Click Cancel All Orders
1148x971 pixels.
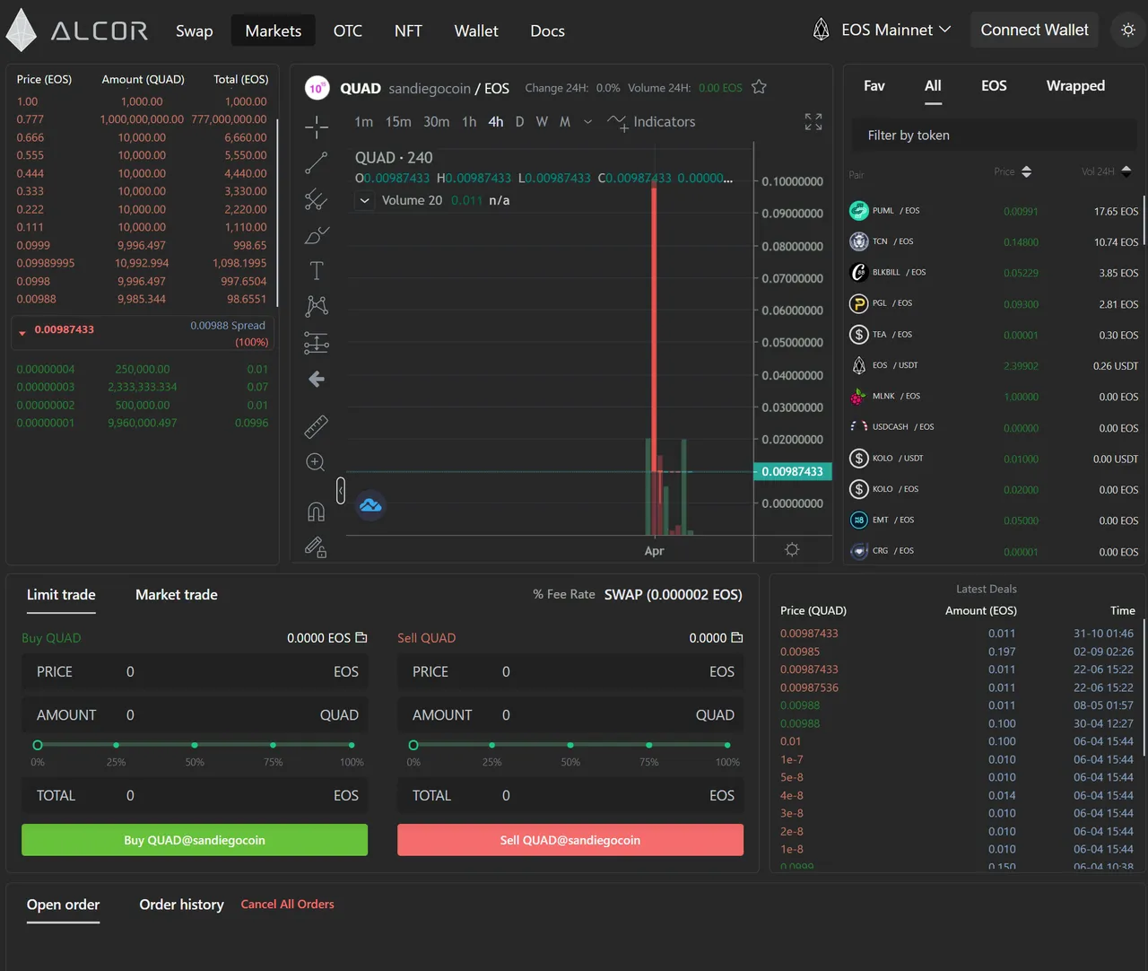coord(287,905)
